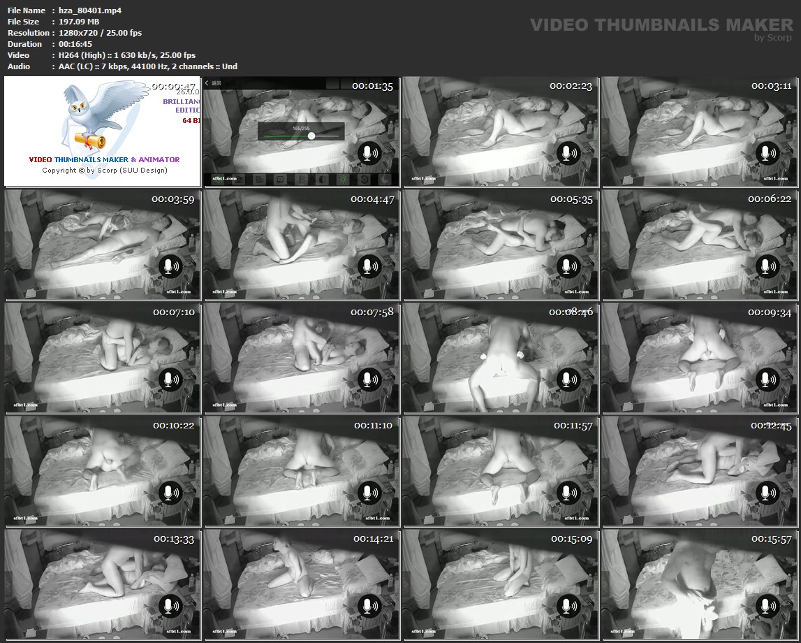This screenshot has width=801, height=643.
Task: Click the 00:12:45 timestamp label
Action: click(771, 426)
